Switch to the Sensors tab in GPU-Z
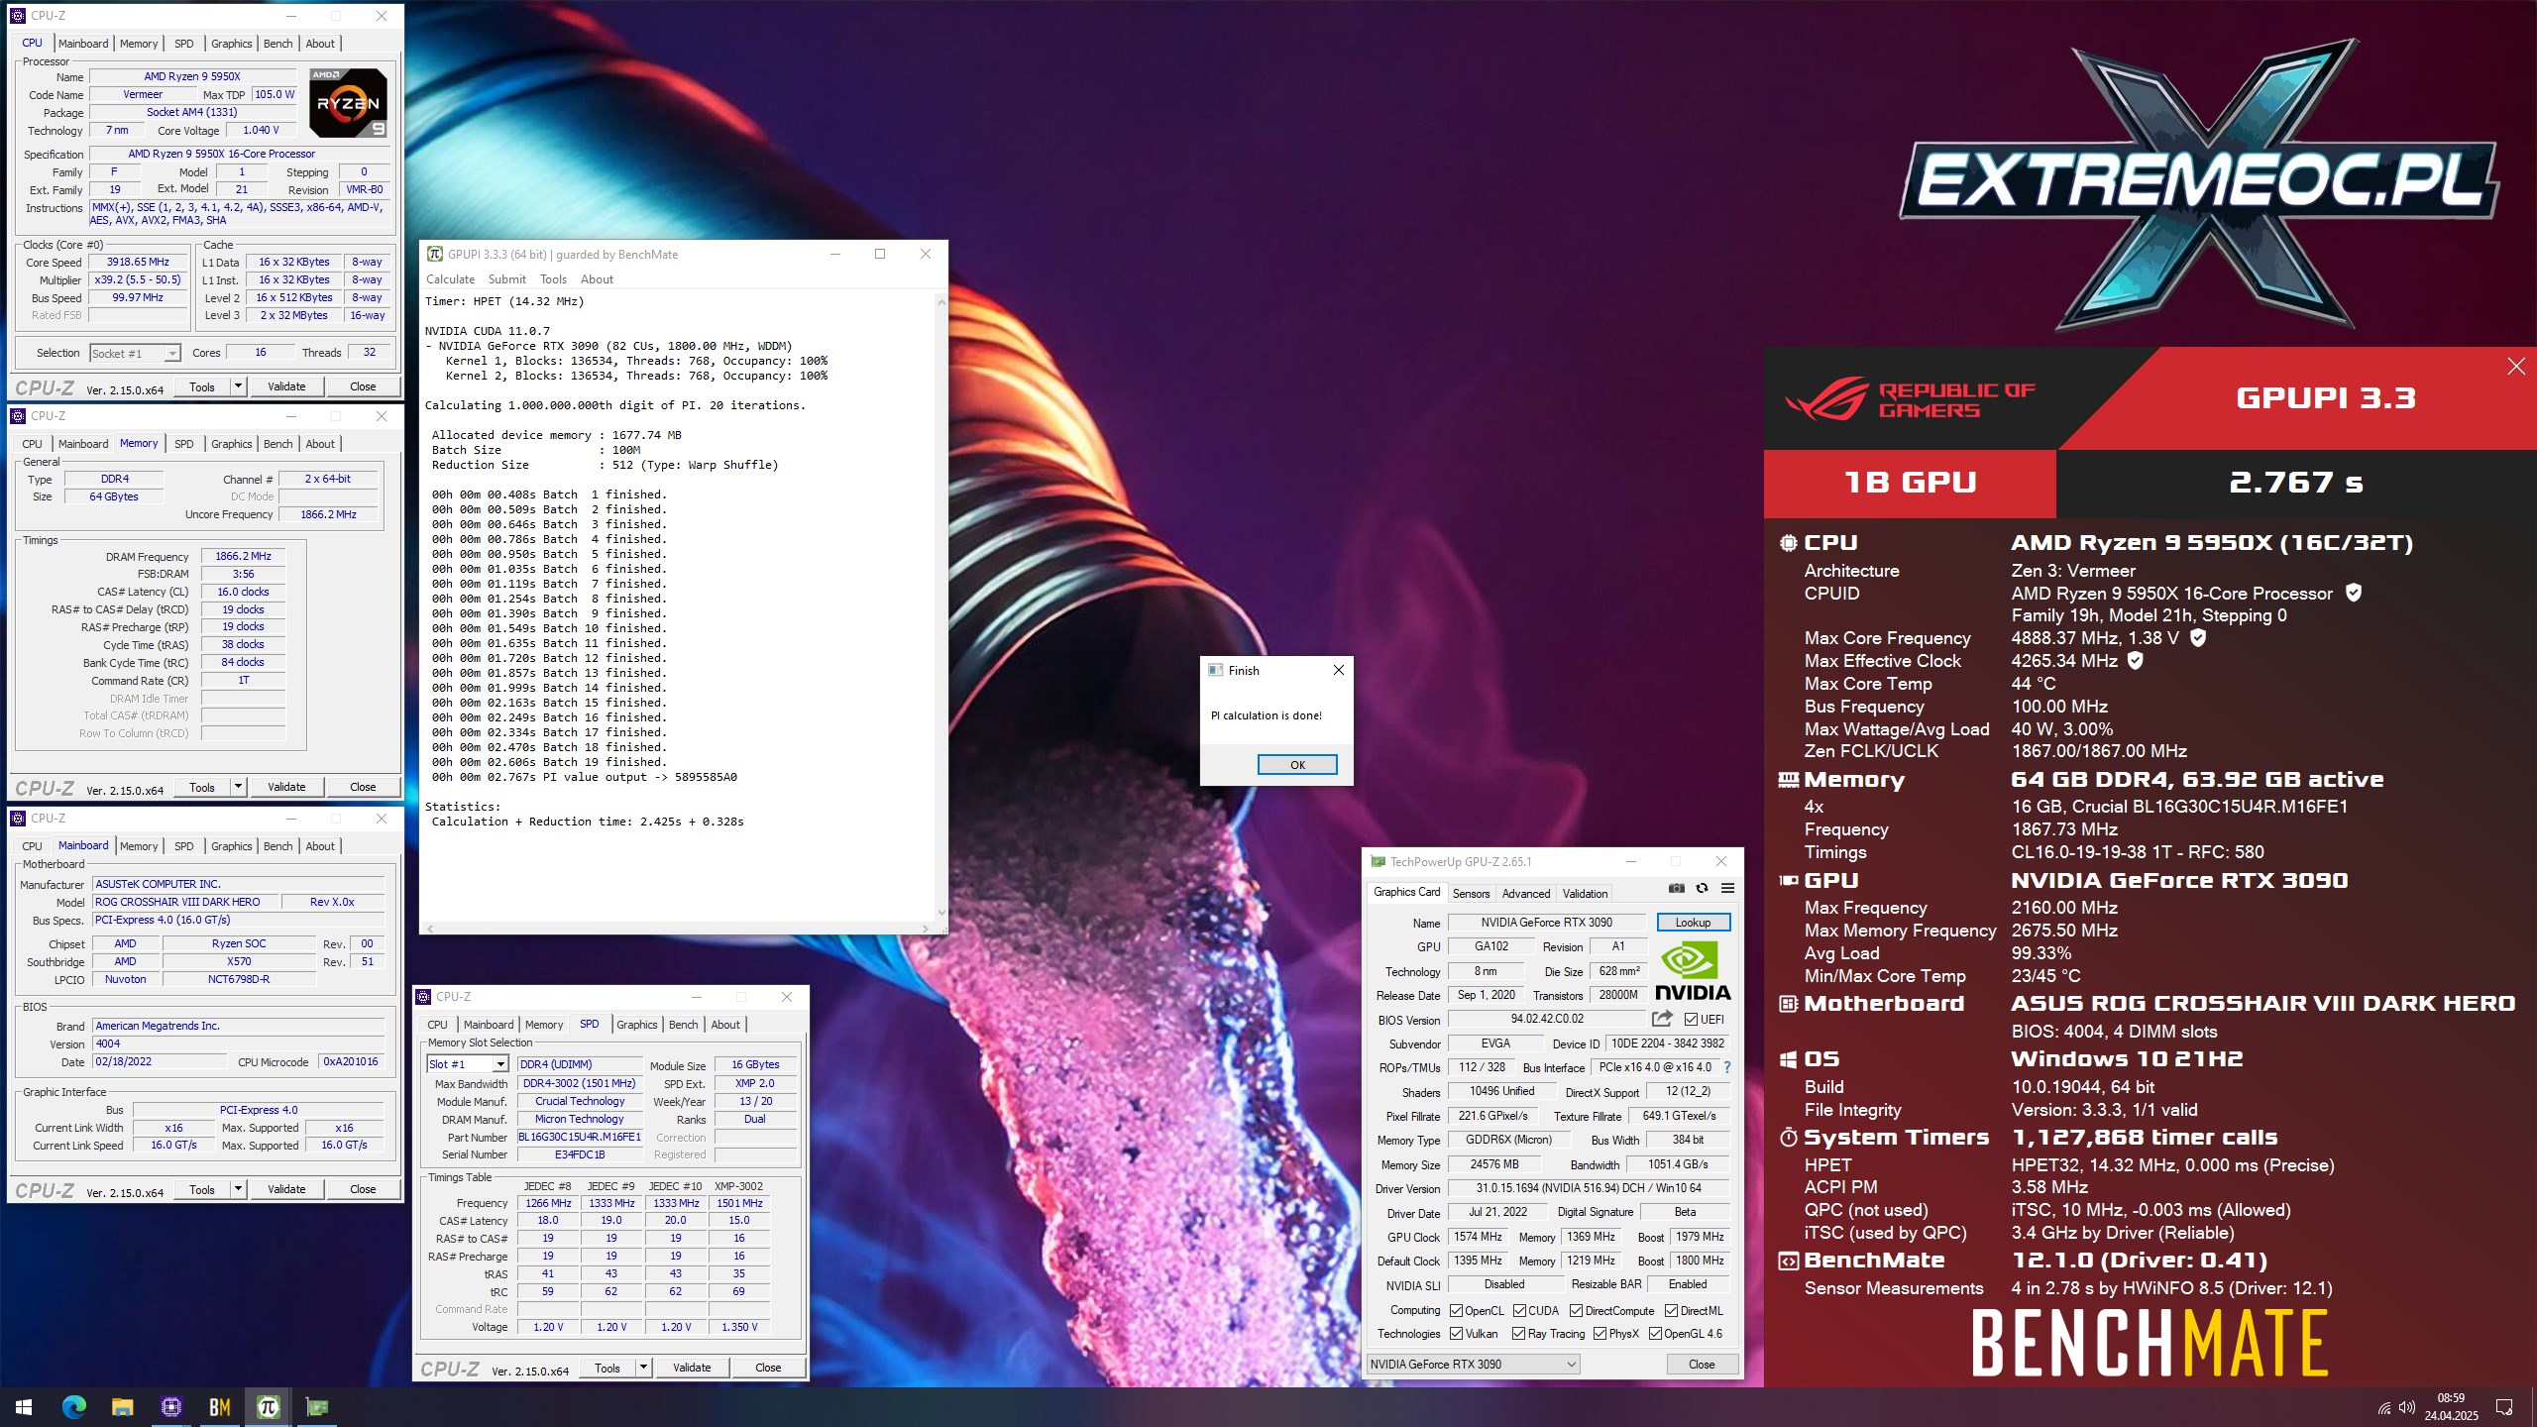The width and height of the screenshot is (2537, 1427). point(1471,893)
